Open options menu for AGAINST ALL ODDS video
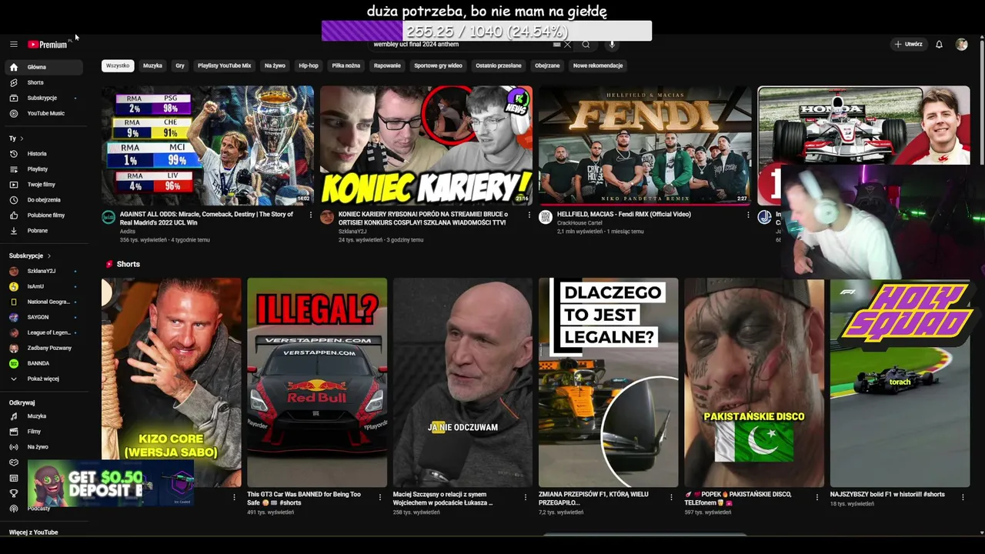Viewport: 985px width, 554px height. pos(311,215)
